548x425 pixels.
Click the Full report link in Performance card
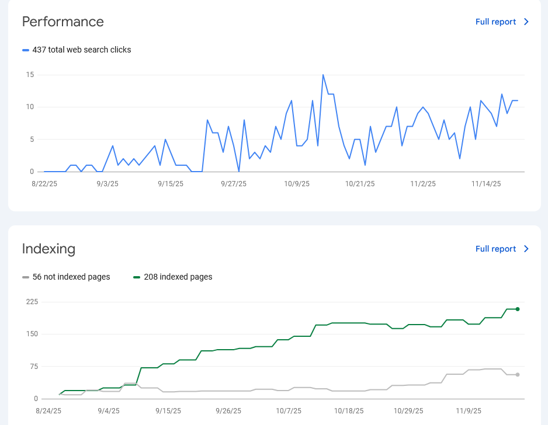point(497,22)
